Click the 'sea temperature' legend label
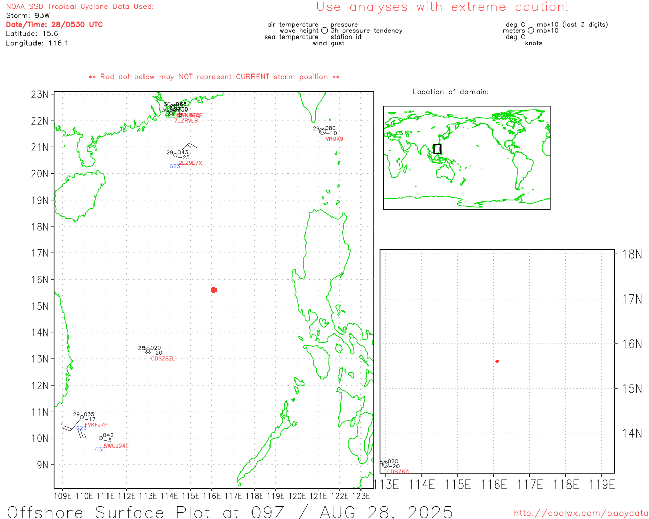Screen dimensions: 649x519 point(292,37)
